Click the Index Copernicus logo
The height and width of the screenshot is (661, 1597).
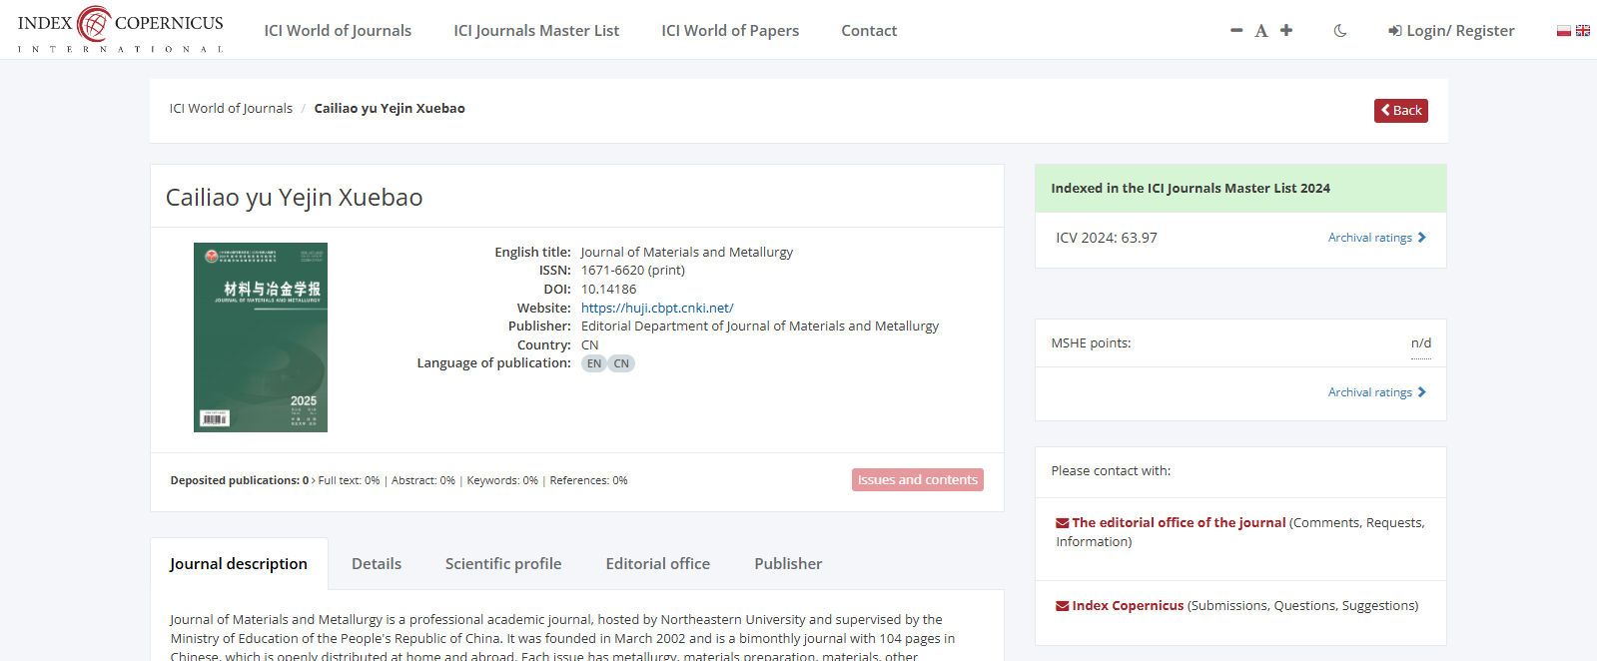pyautogui.click(x=120, y=29)
